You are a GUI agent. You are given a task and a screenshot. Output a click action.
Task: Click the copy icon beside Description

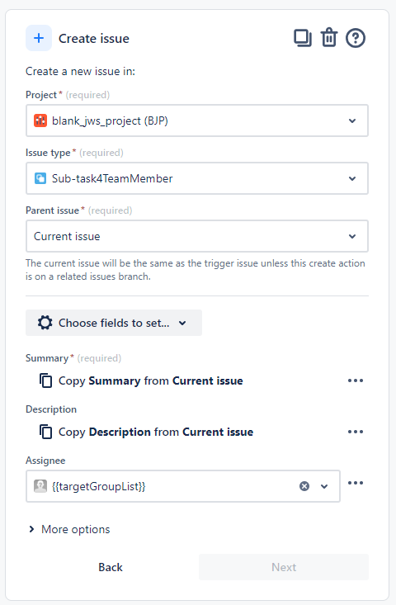tap(45, 432)
